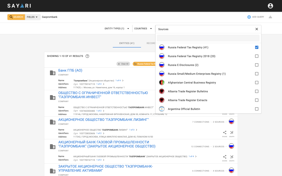Enable Afghanistan Central Business Registry checkbox
The height and width of the screenshot is (176, 282).
coord(257,82)
